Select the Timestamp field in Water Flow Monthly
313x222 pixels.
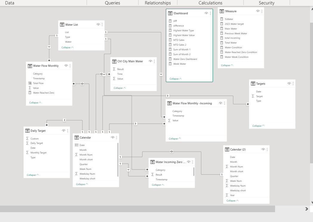39,78
